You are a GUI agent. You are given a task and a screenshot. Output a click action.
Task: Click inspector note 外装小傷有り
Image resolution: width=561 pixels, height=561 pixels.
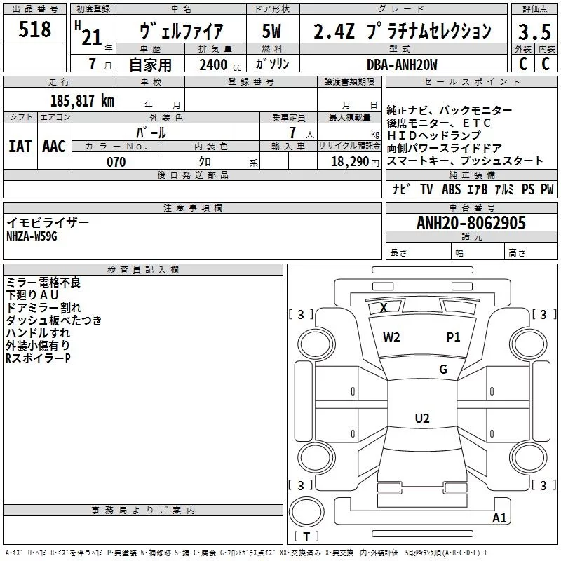click(38, 345)
